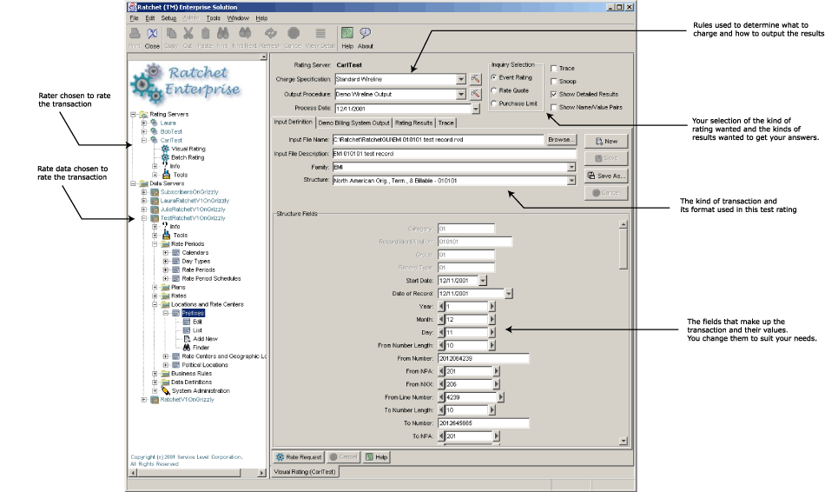825x492 pixels.
Task: Click the edit icon beside Output Procedure
Action: coord(475,94)
